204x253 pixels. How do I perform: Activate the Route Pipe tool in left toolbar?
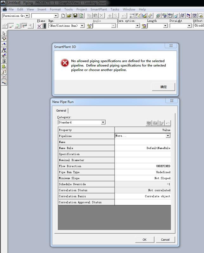[x=4, y=39]
